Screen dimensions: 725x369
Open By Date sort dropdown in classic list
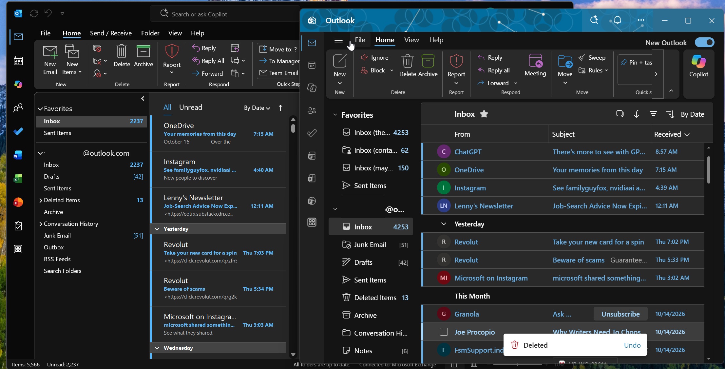click(x=257, y=108)
